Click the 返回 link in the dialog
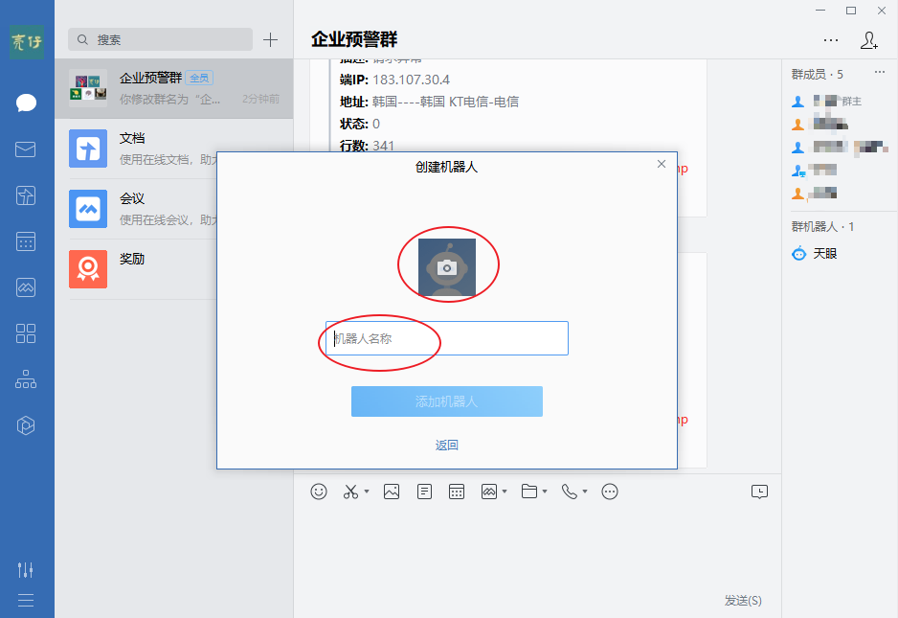This screenshot has width=898, height=618. [448, 444]
